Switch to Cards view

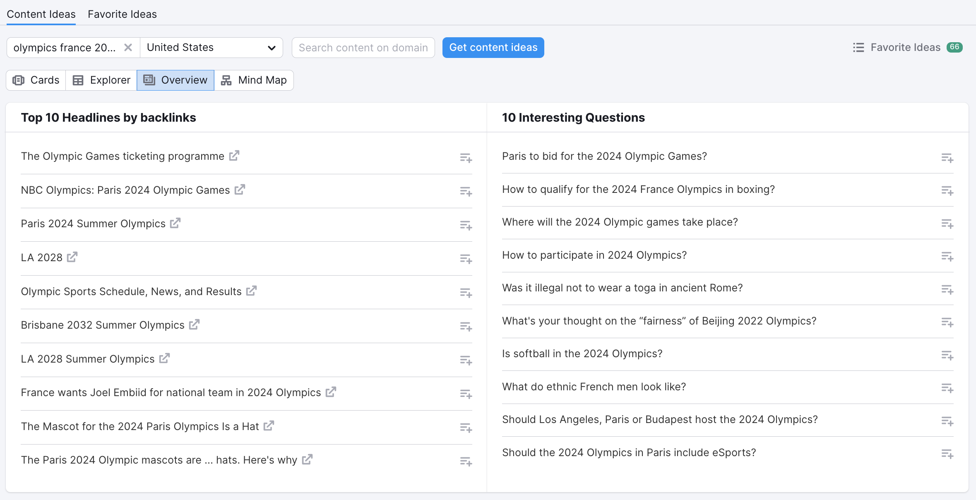coord(36,80)
